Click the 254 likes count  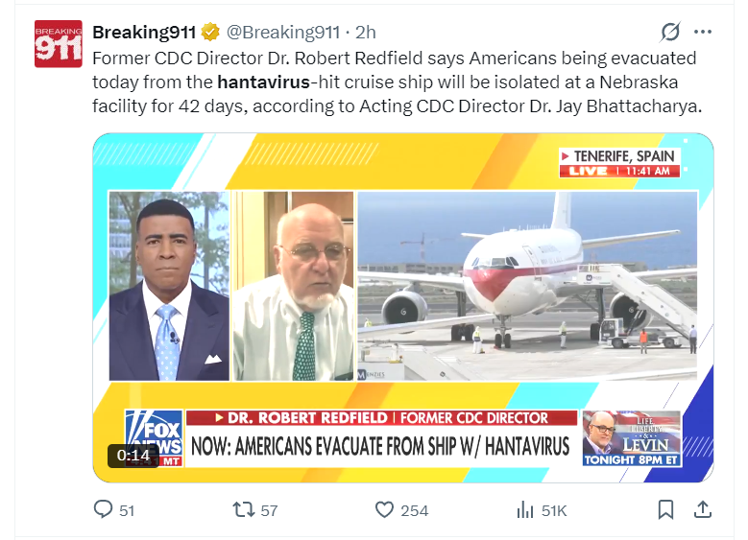pos(414,511)
